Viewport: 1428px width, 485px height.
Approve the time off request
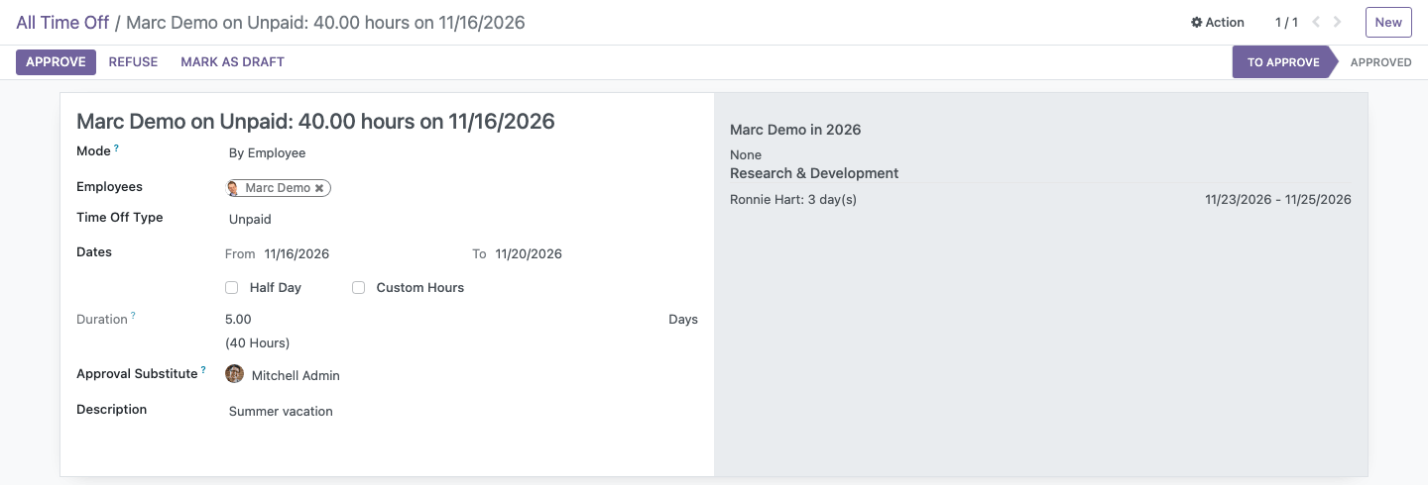[x=56, y=61]
